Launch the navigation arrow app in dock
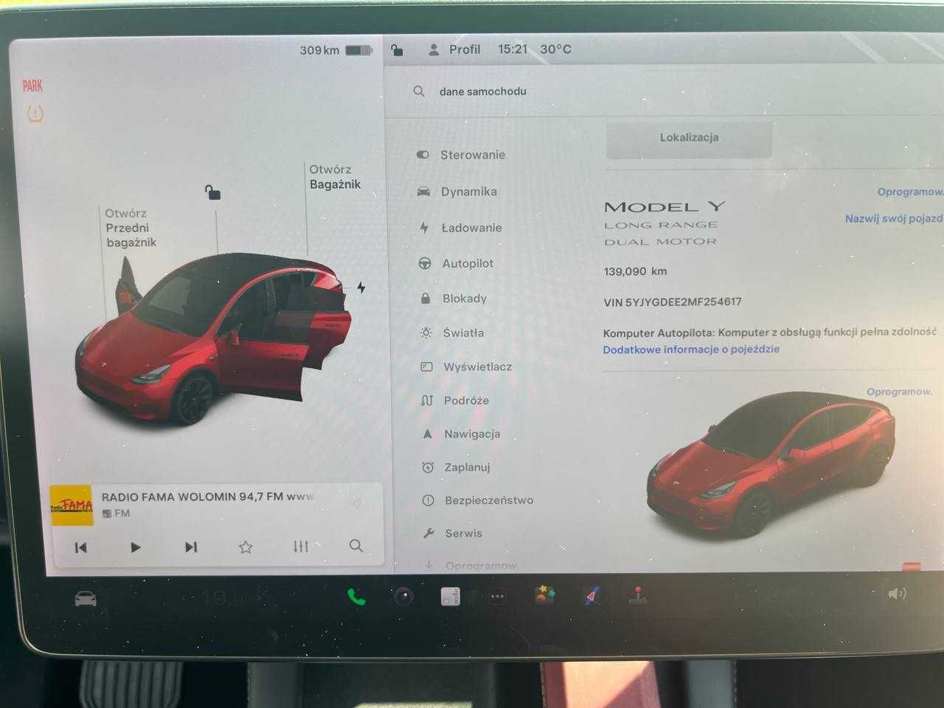944x708 pixels. tap(591, 595)
